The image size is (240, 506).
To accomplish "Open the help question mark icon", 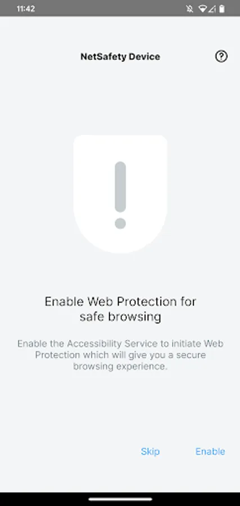I will pyautogui.click(x=221, y=56).
